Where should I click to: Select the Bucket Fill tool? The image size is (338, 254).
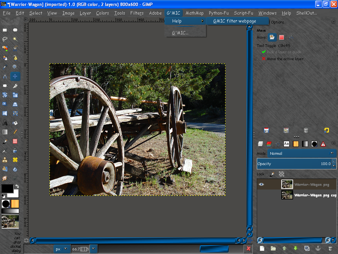(x=15, y=123)
